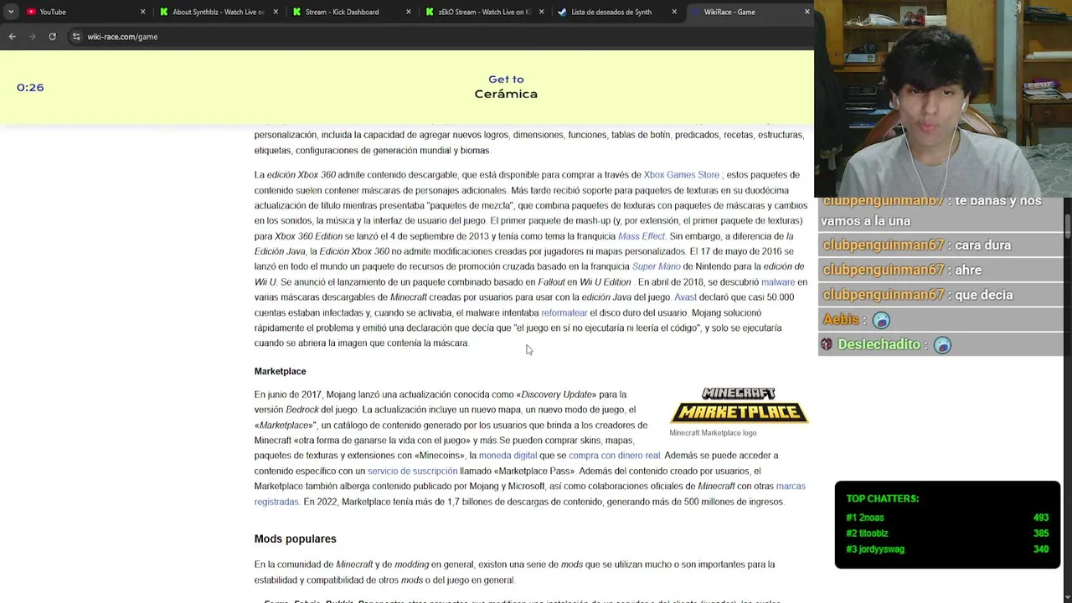1072x603 pixels.
Task: Close the zEkO Stream tab
Action: (x=541, y=12)
